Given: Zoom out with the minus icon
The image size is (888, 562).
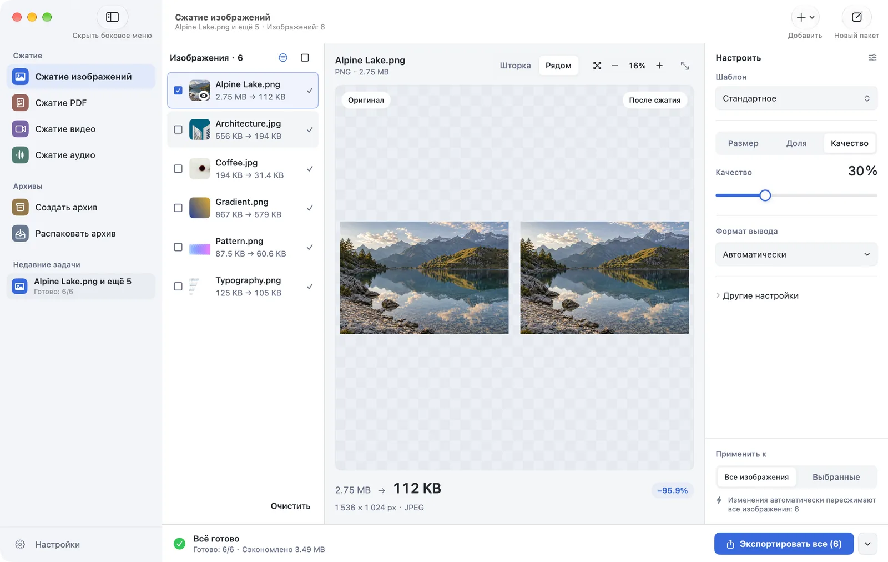Looking at the screenshot, I should point(615,66).
